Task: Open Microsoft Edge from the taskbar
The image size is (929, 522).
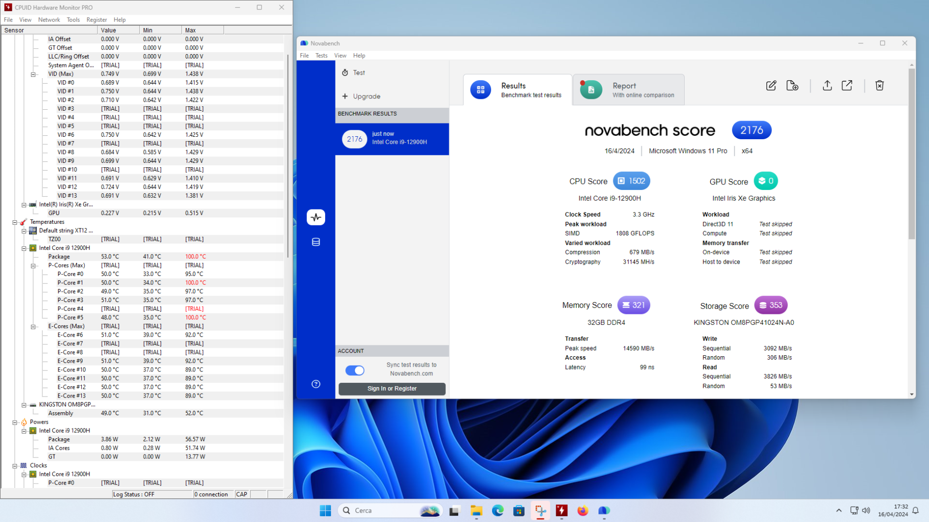Action: (498, 511)
